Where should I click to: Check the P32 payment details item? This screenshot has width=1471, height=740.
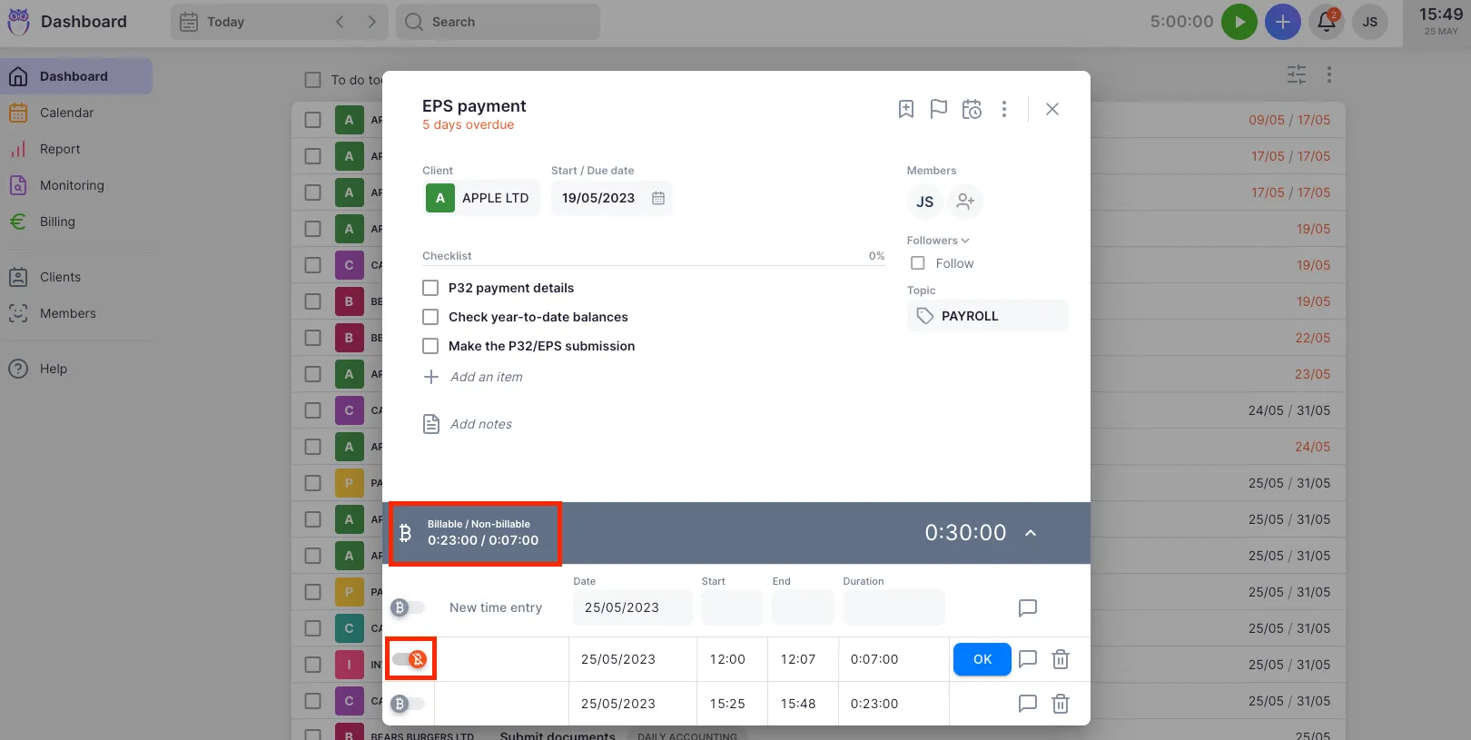coord(430,288)
